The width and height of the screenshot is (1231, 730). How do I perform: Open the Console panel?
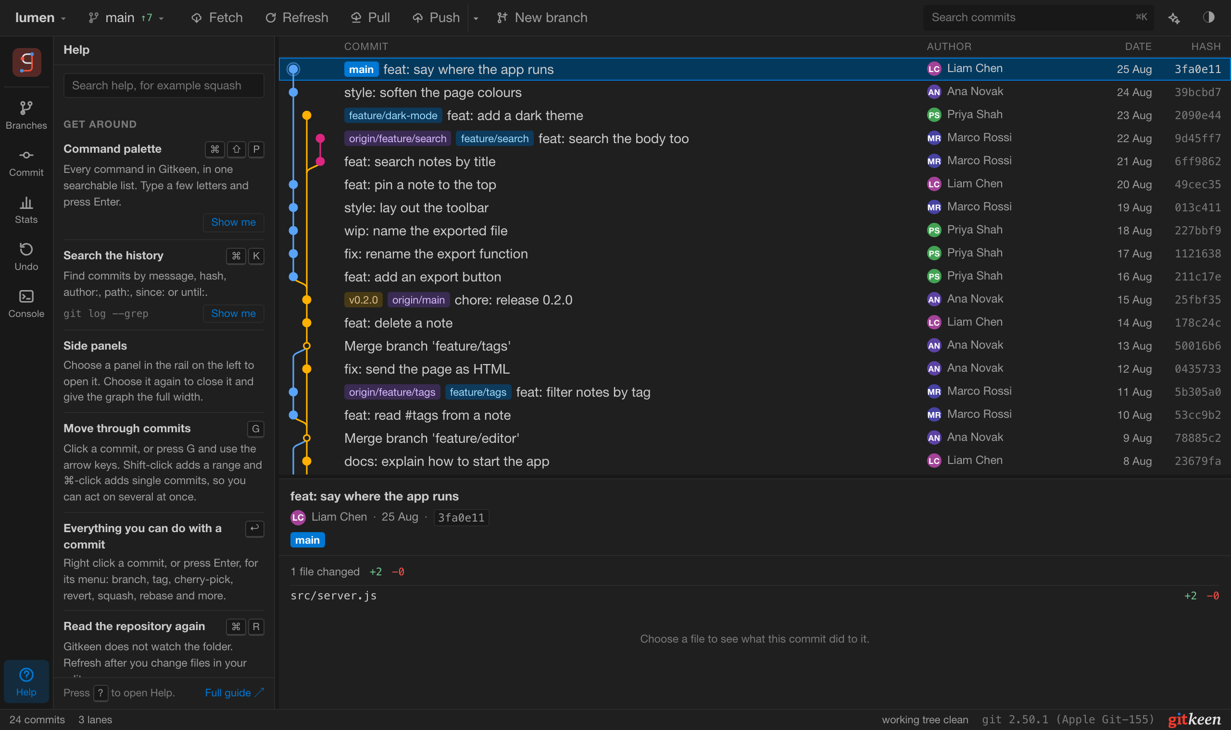click(x=26, y=304)
